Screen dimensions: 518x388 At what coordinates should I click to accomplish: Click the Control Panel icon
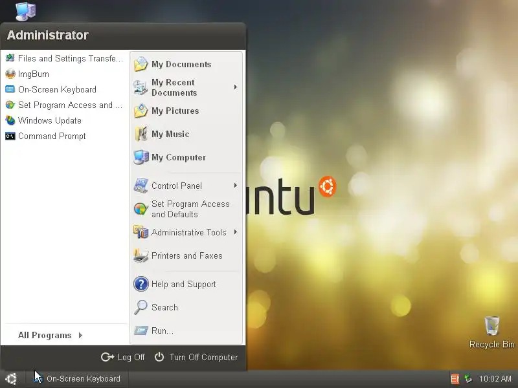[x=141, y=186]
